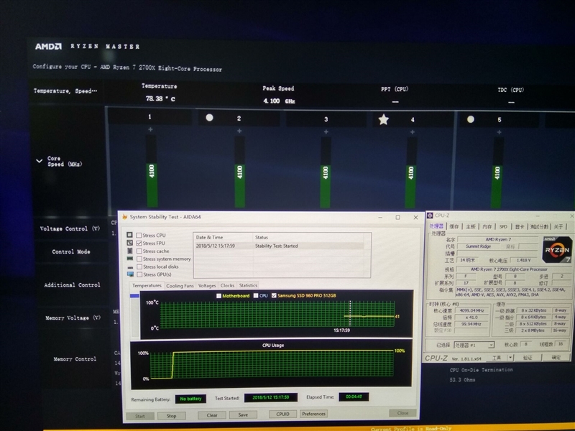
Task: Click the cache chip icon beside Stress cache
Action: [130, 251]
